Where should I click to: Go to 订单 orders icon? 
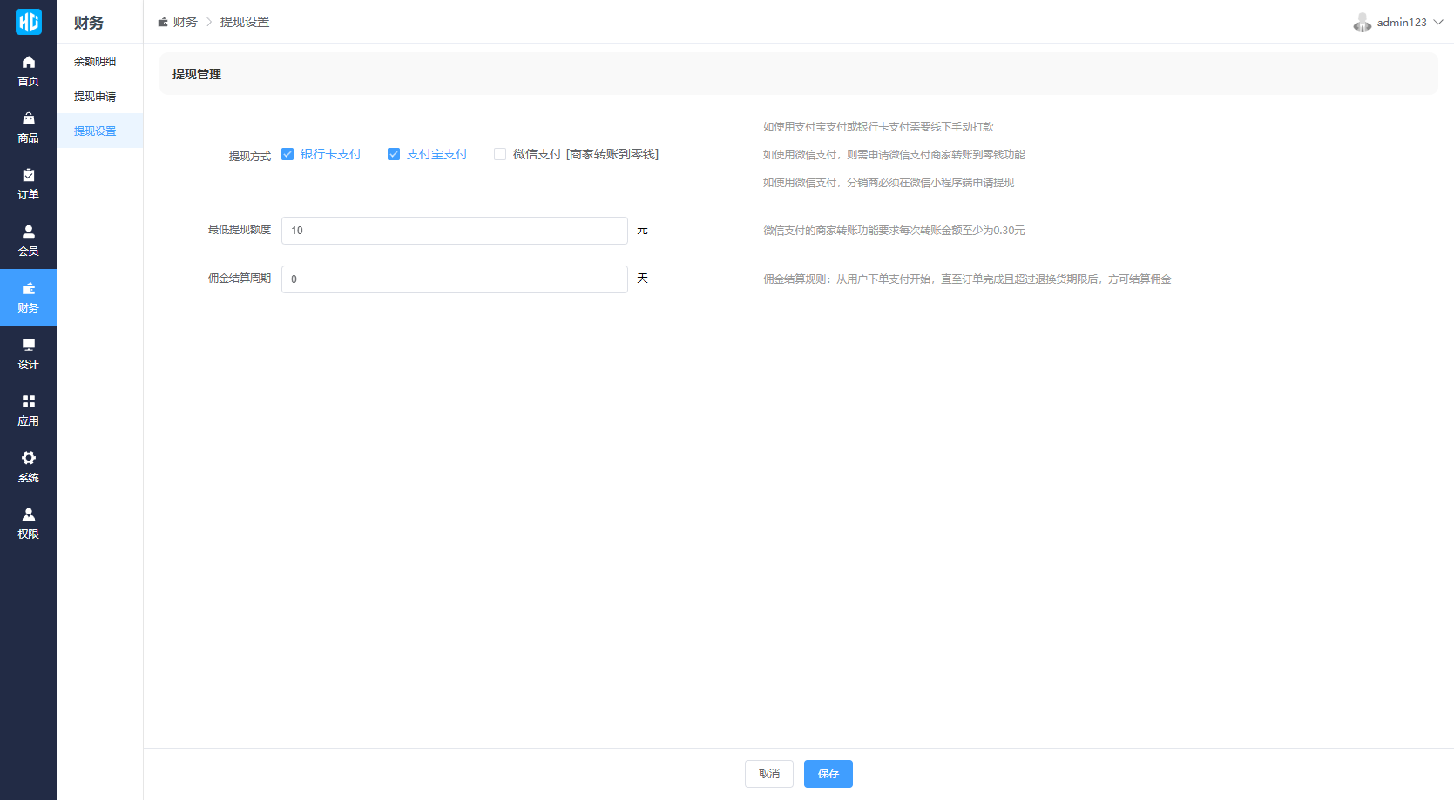coord(28,176)
